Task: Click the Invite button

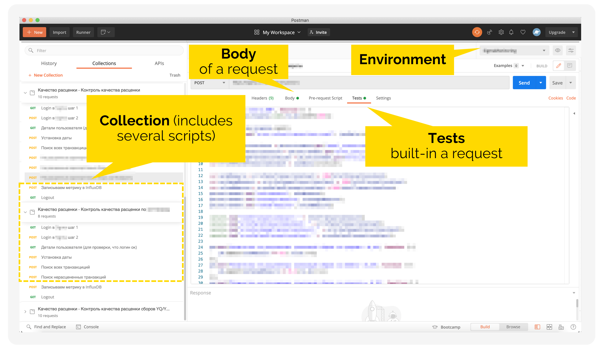Action: coord(318,32)
